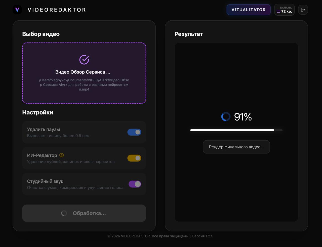Click the VIDEOREDAKTOR title text

[x=57, y=10]
